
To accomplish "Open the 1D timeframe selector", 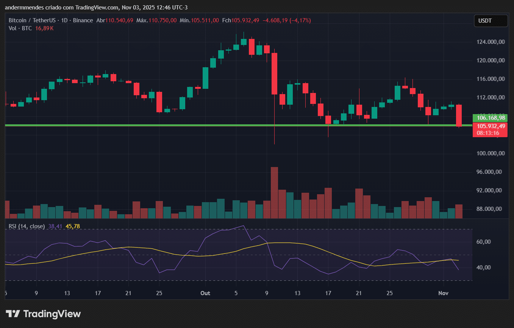I will click(x=64, y=20).
